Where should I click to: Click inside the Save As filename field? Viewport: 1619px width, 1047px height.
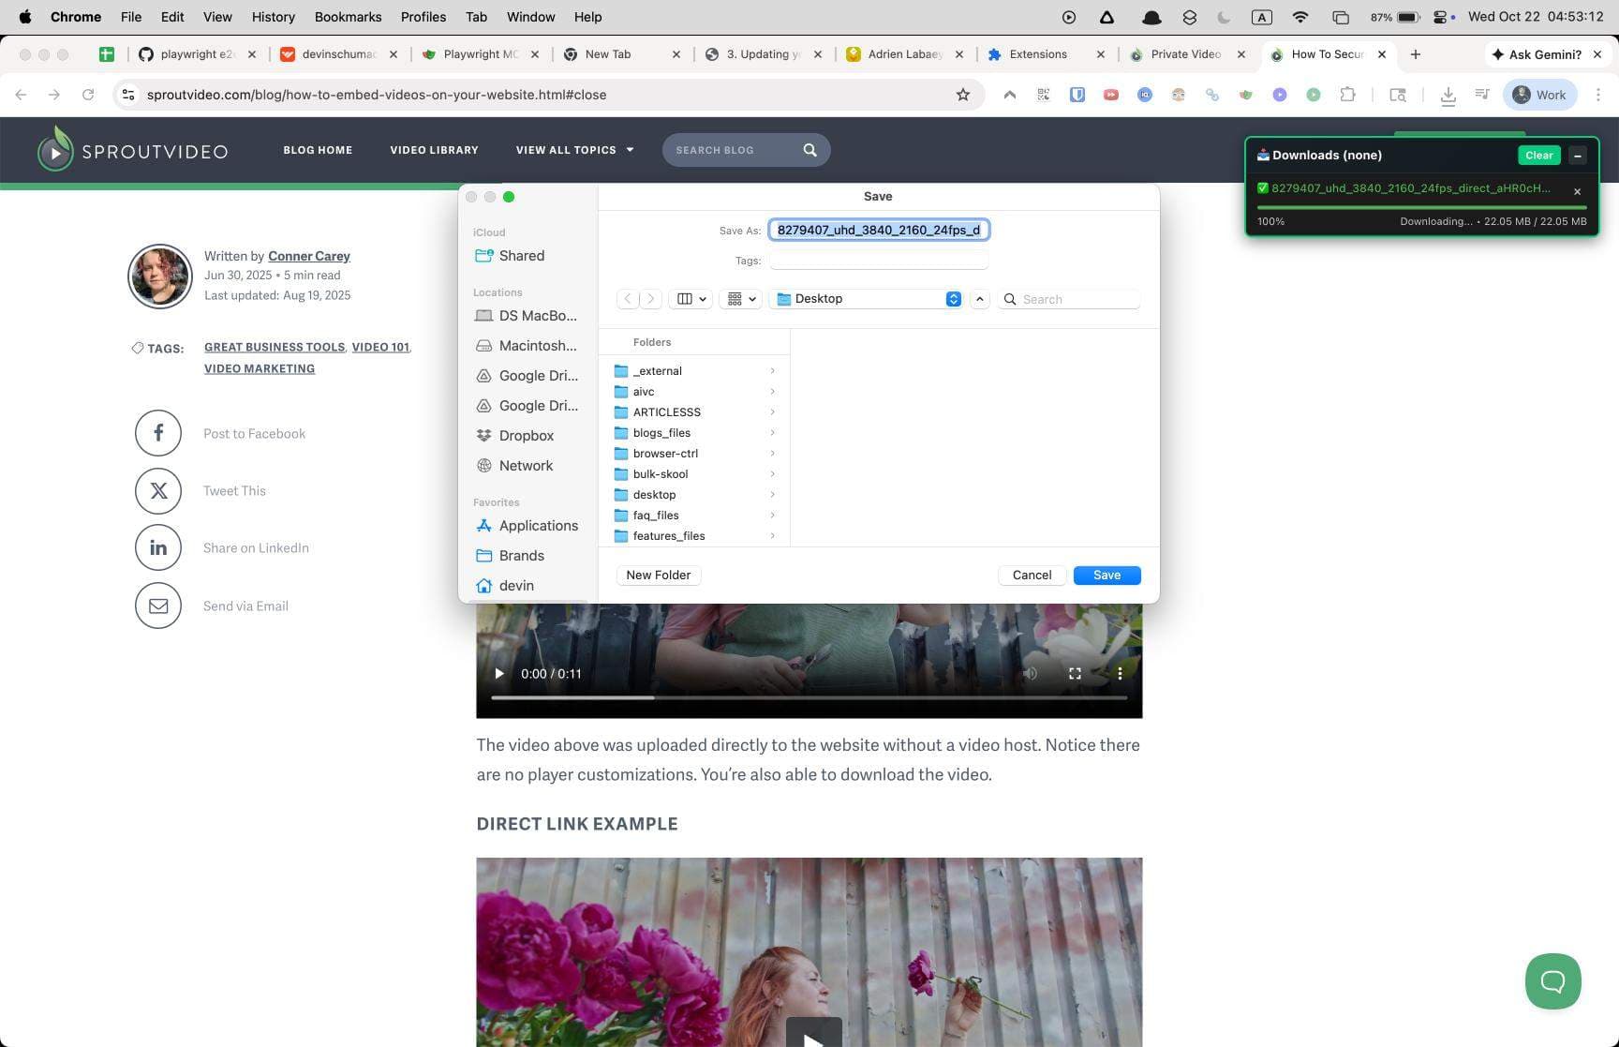[878, 230]
